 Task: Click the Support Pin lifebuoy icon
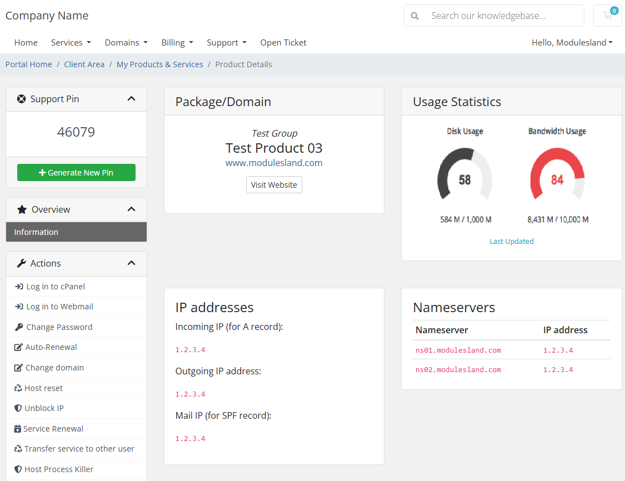pyautogui.click(x=22, y=99)
